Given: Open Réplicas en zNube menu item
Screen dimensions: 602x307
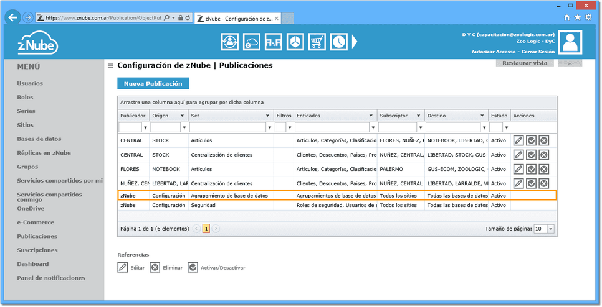Looking at the screenshot, I should point(44,153).
